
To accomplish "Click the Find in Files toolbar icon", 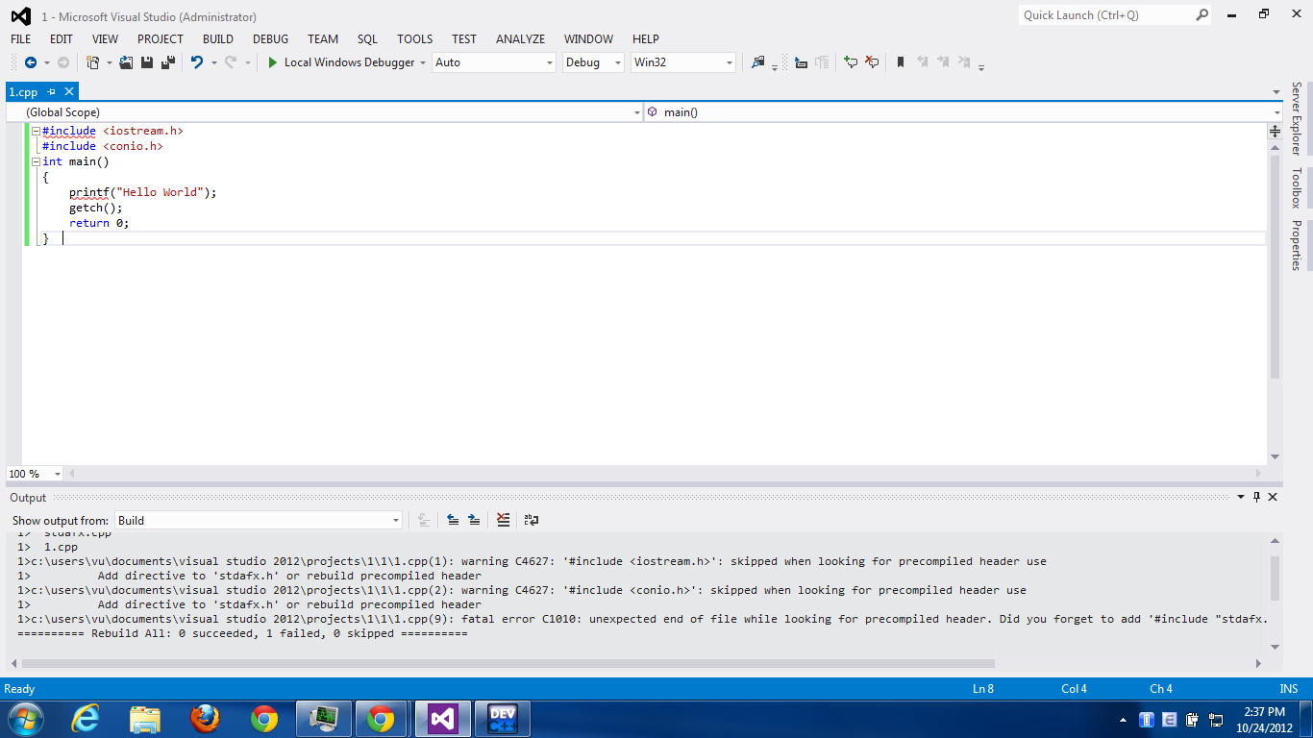I will (758, 62).
